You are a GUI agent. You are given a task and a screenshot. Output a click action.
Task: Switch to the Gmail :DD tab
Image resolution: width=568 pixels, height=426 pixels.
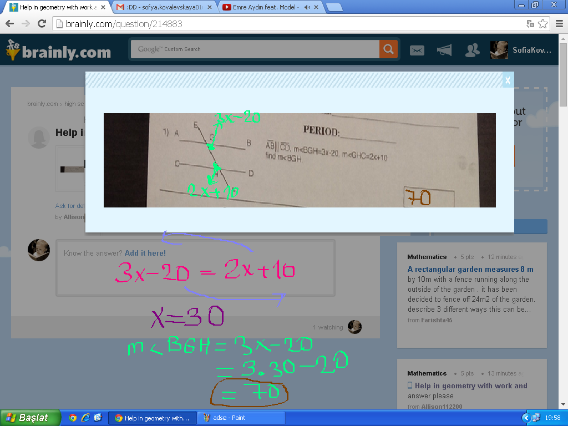tap(165, 7)
